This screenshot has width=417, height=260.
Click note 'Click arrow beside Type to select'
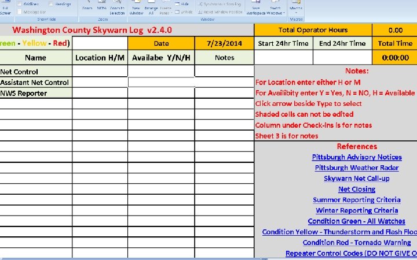pyautogui.click(x=309, y=104)
